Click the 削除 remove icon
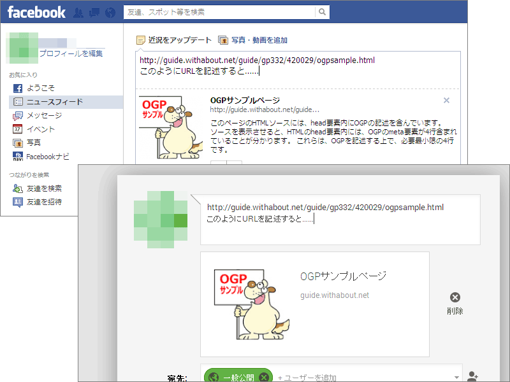This screenshot has width=510, height=382. point(455,297)
